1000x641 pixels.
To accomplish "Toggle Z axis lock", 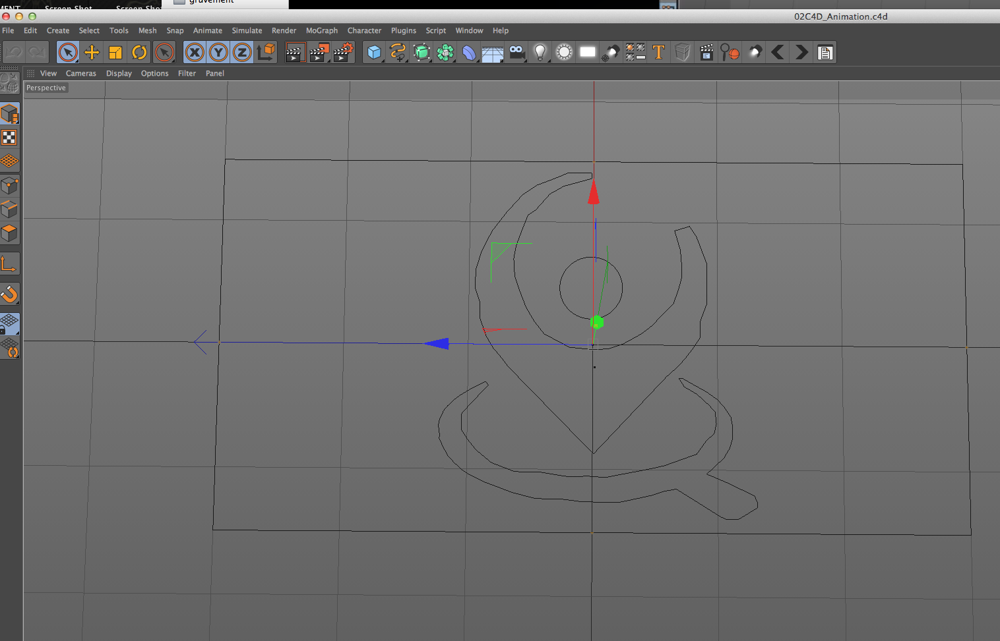I will tap(242, 52).
